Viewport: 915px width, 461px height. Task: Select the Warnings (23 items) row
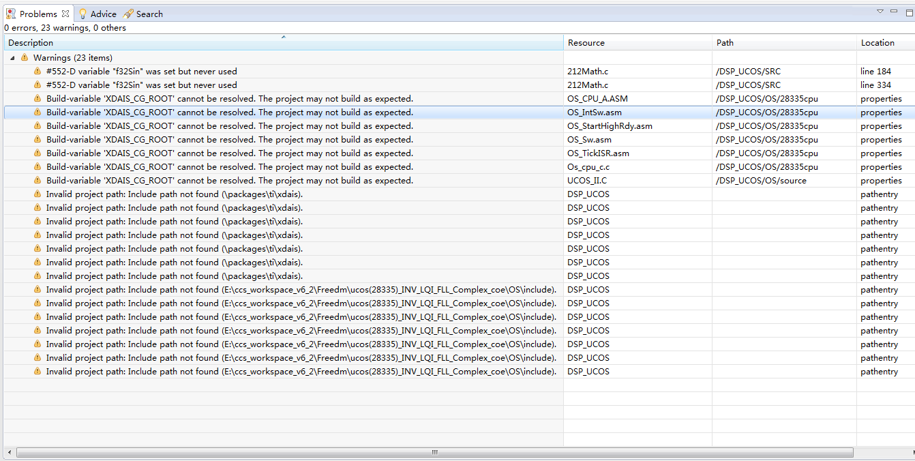point(459,58)
